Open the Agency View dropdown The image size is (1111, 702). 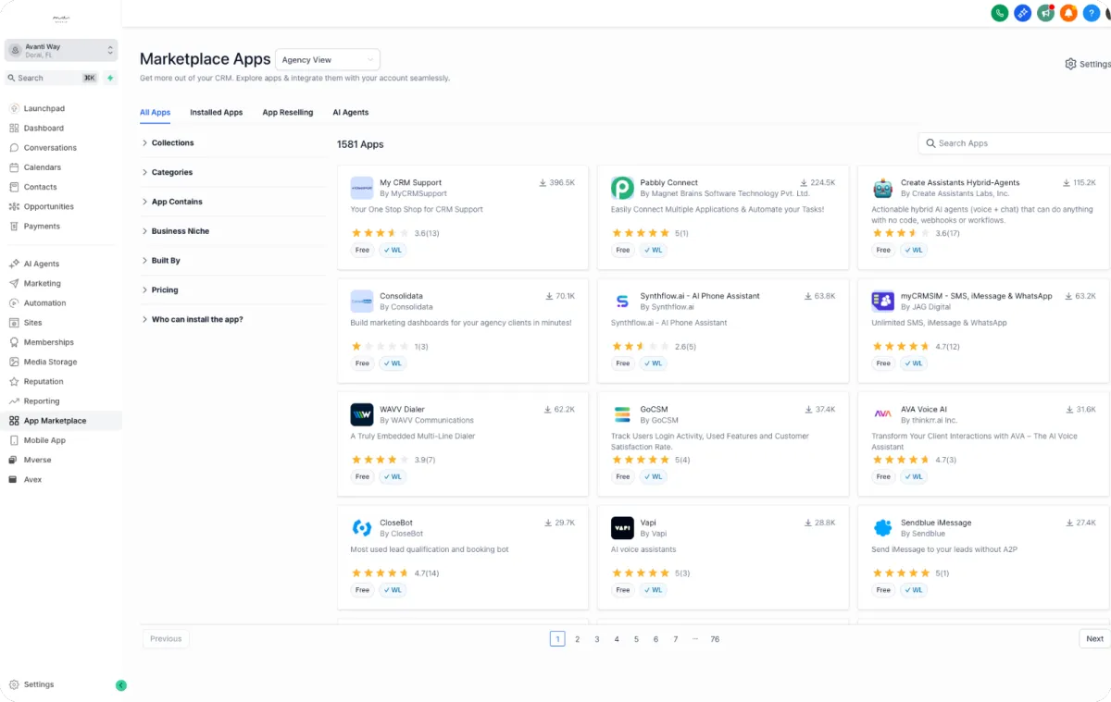pyautogui.click(x=328, y=60)
